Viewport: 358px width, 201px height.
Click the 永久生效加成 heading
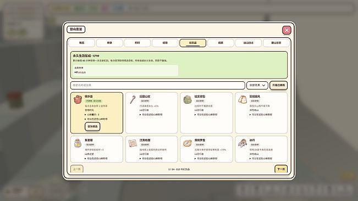(86, 55)
